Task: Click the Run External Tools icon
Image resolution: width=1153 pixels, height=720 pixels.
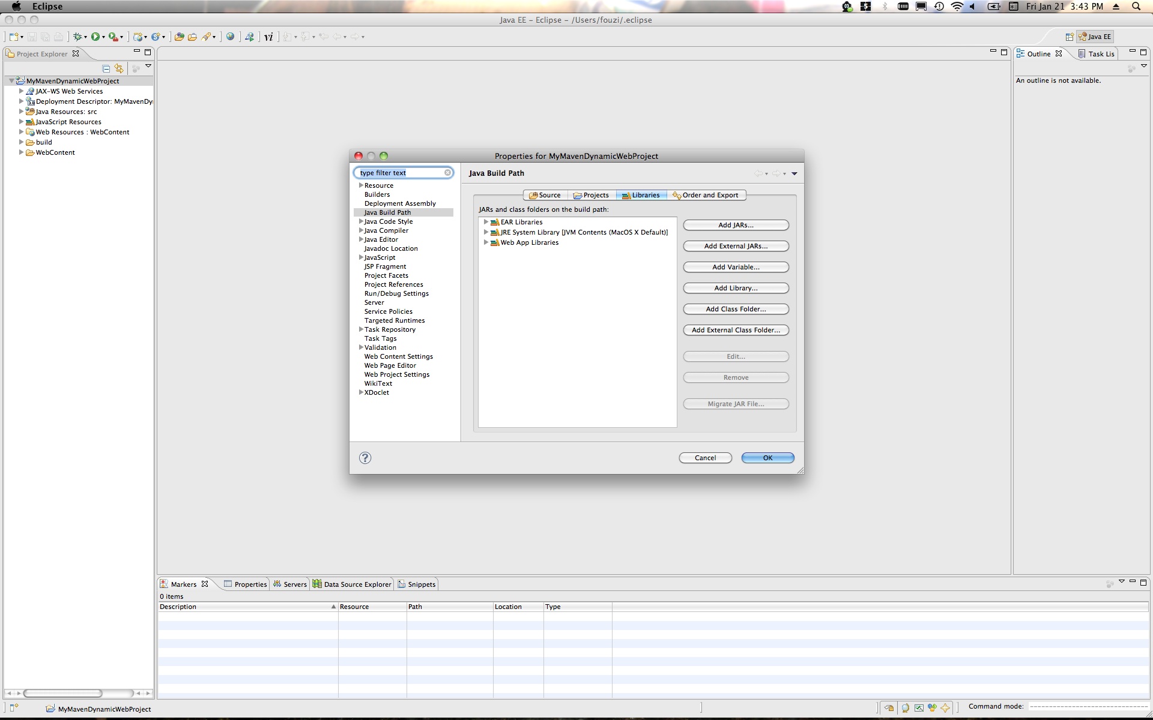Action: [113, 37]
